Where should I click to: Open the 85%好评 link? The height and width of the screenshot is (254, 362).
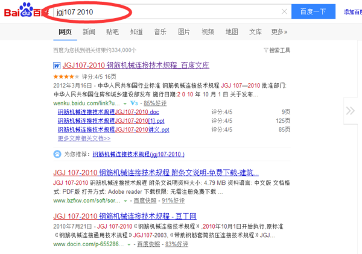tap(155, 103)
